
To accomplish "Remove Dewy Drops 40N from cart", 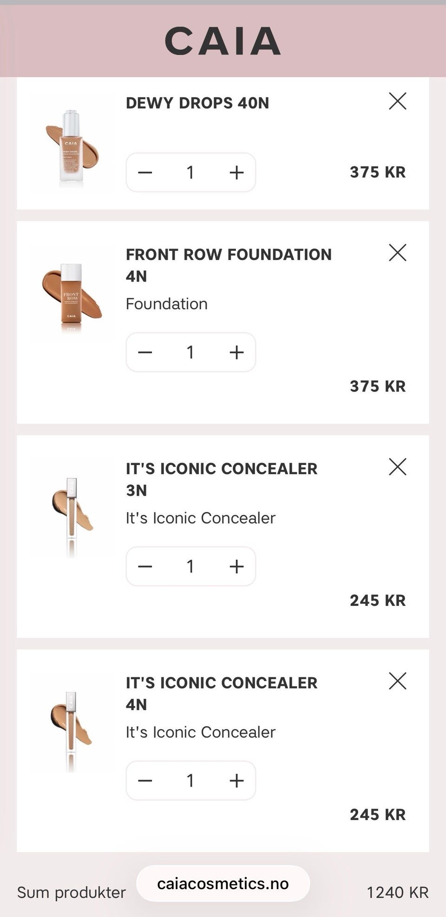I will 397,101.
